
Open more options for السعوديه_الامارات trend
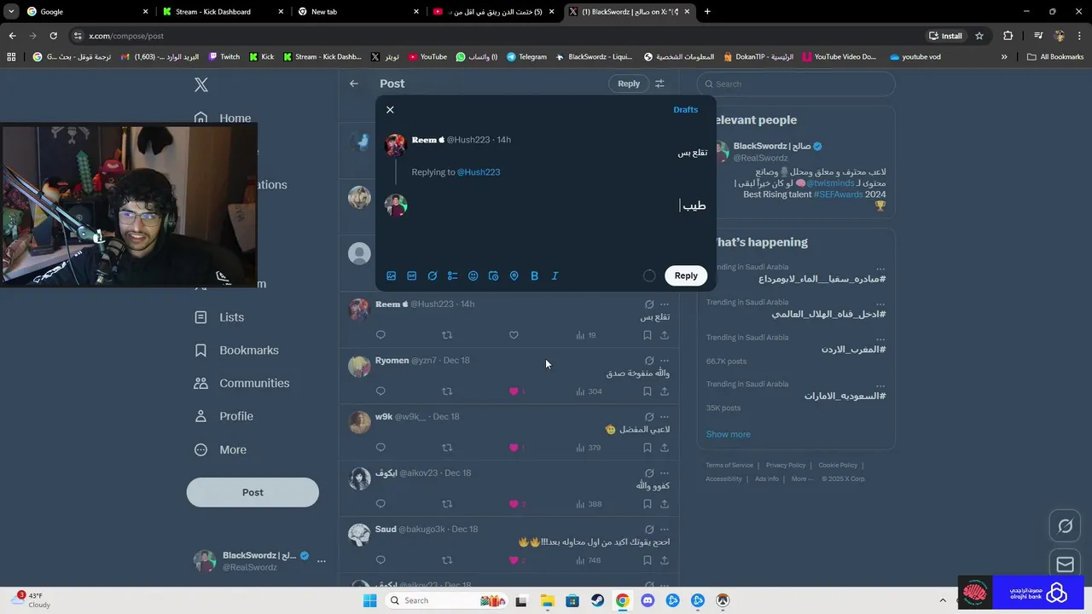point(880,385)
